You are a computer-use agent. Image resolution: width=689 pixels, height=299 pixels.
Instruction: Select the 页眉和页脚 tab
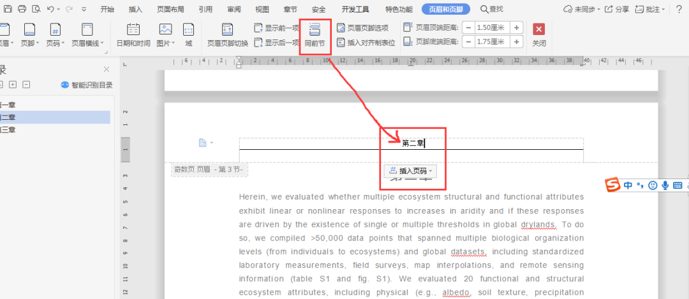pos(445,9)
